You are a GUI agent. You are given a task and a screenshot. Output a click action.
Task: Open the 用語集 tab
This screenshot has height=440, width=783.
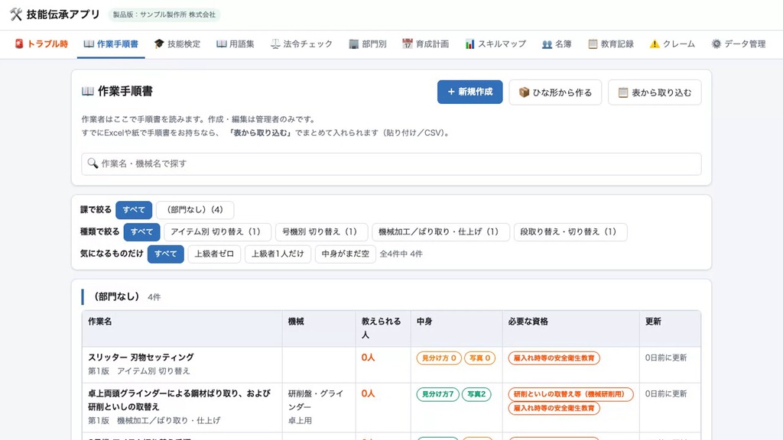[236, 44]
